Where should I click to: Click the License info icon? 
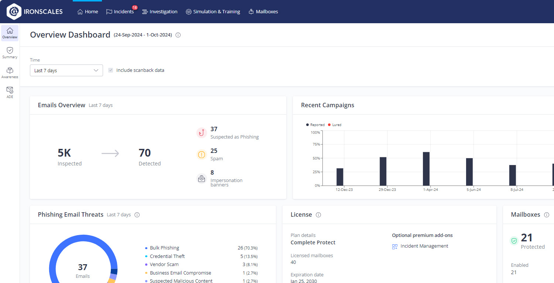coord(318,215)
